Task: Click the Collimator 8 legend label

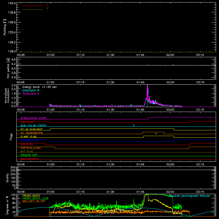Action: [31, 90]
